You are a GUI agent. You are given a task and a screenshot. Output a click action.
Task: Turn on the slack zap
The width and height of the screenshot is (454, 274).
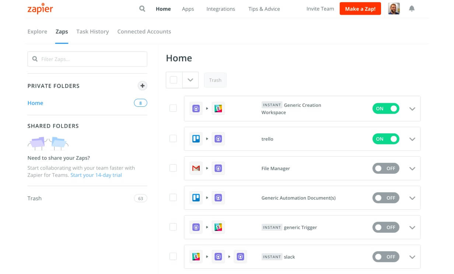pyautogui.click(x=386, y=257)
